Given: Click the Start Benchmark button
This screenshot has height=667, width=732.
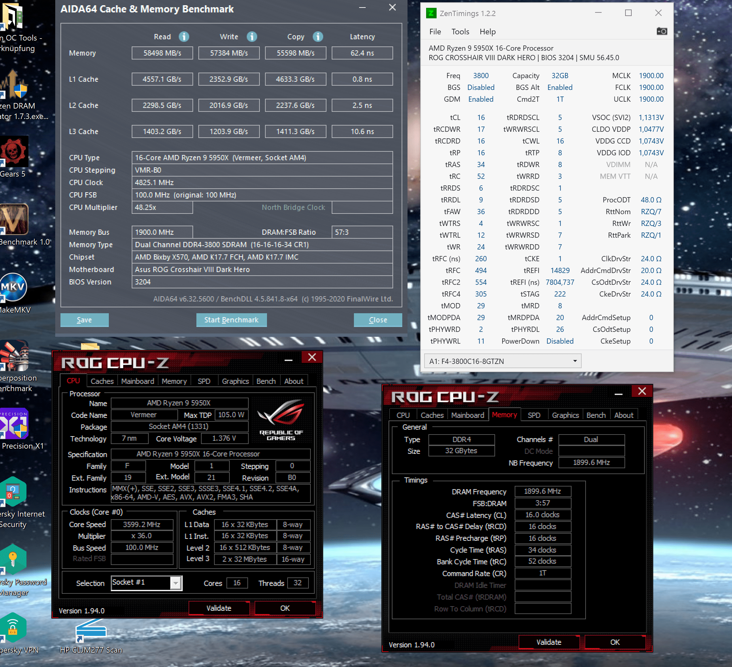Looking at the screenshot, I should click(231, 320).
